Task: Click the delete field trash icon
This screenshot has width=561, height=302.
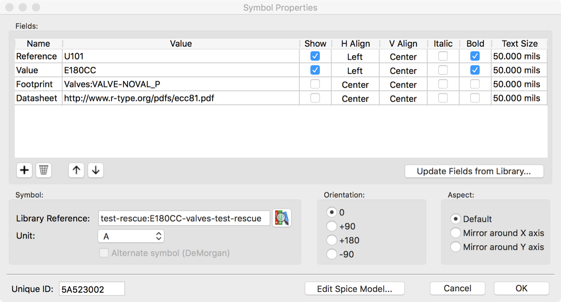Action: [43, 170]
